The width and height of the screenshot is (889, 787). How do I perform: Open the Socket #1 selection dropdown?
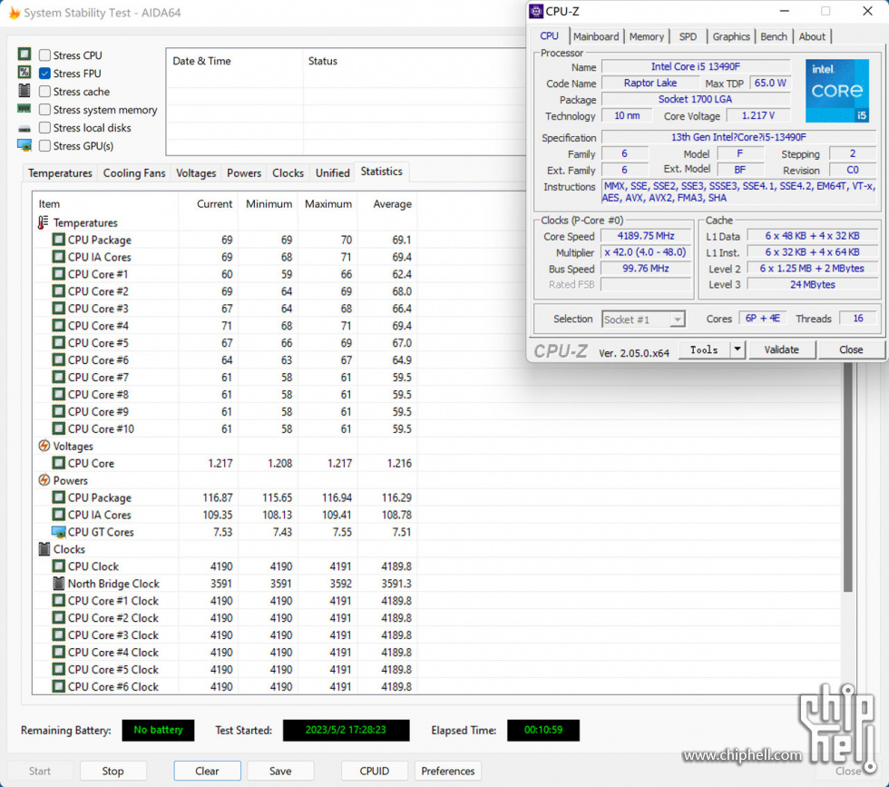tap(643, 320)
